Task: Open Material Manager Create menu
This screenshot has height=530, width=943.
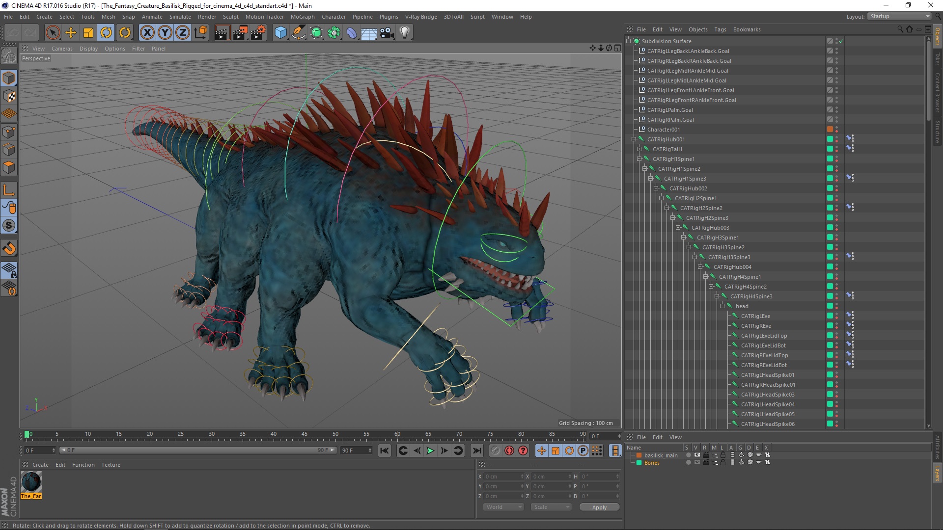Action: point(40,465)
